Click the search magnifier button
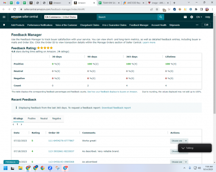The image size is (216, 172). (x=161, y=17)
